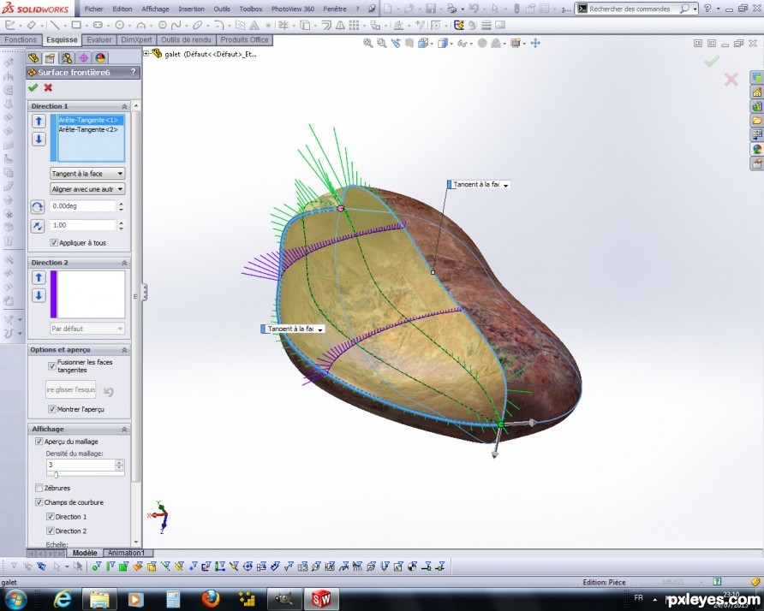
Task: Open the Par défaut dropdown in Direction 2
Action: coord(87,329)
